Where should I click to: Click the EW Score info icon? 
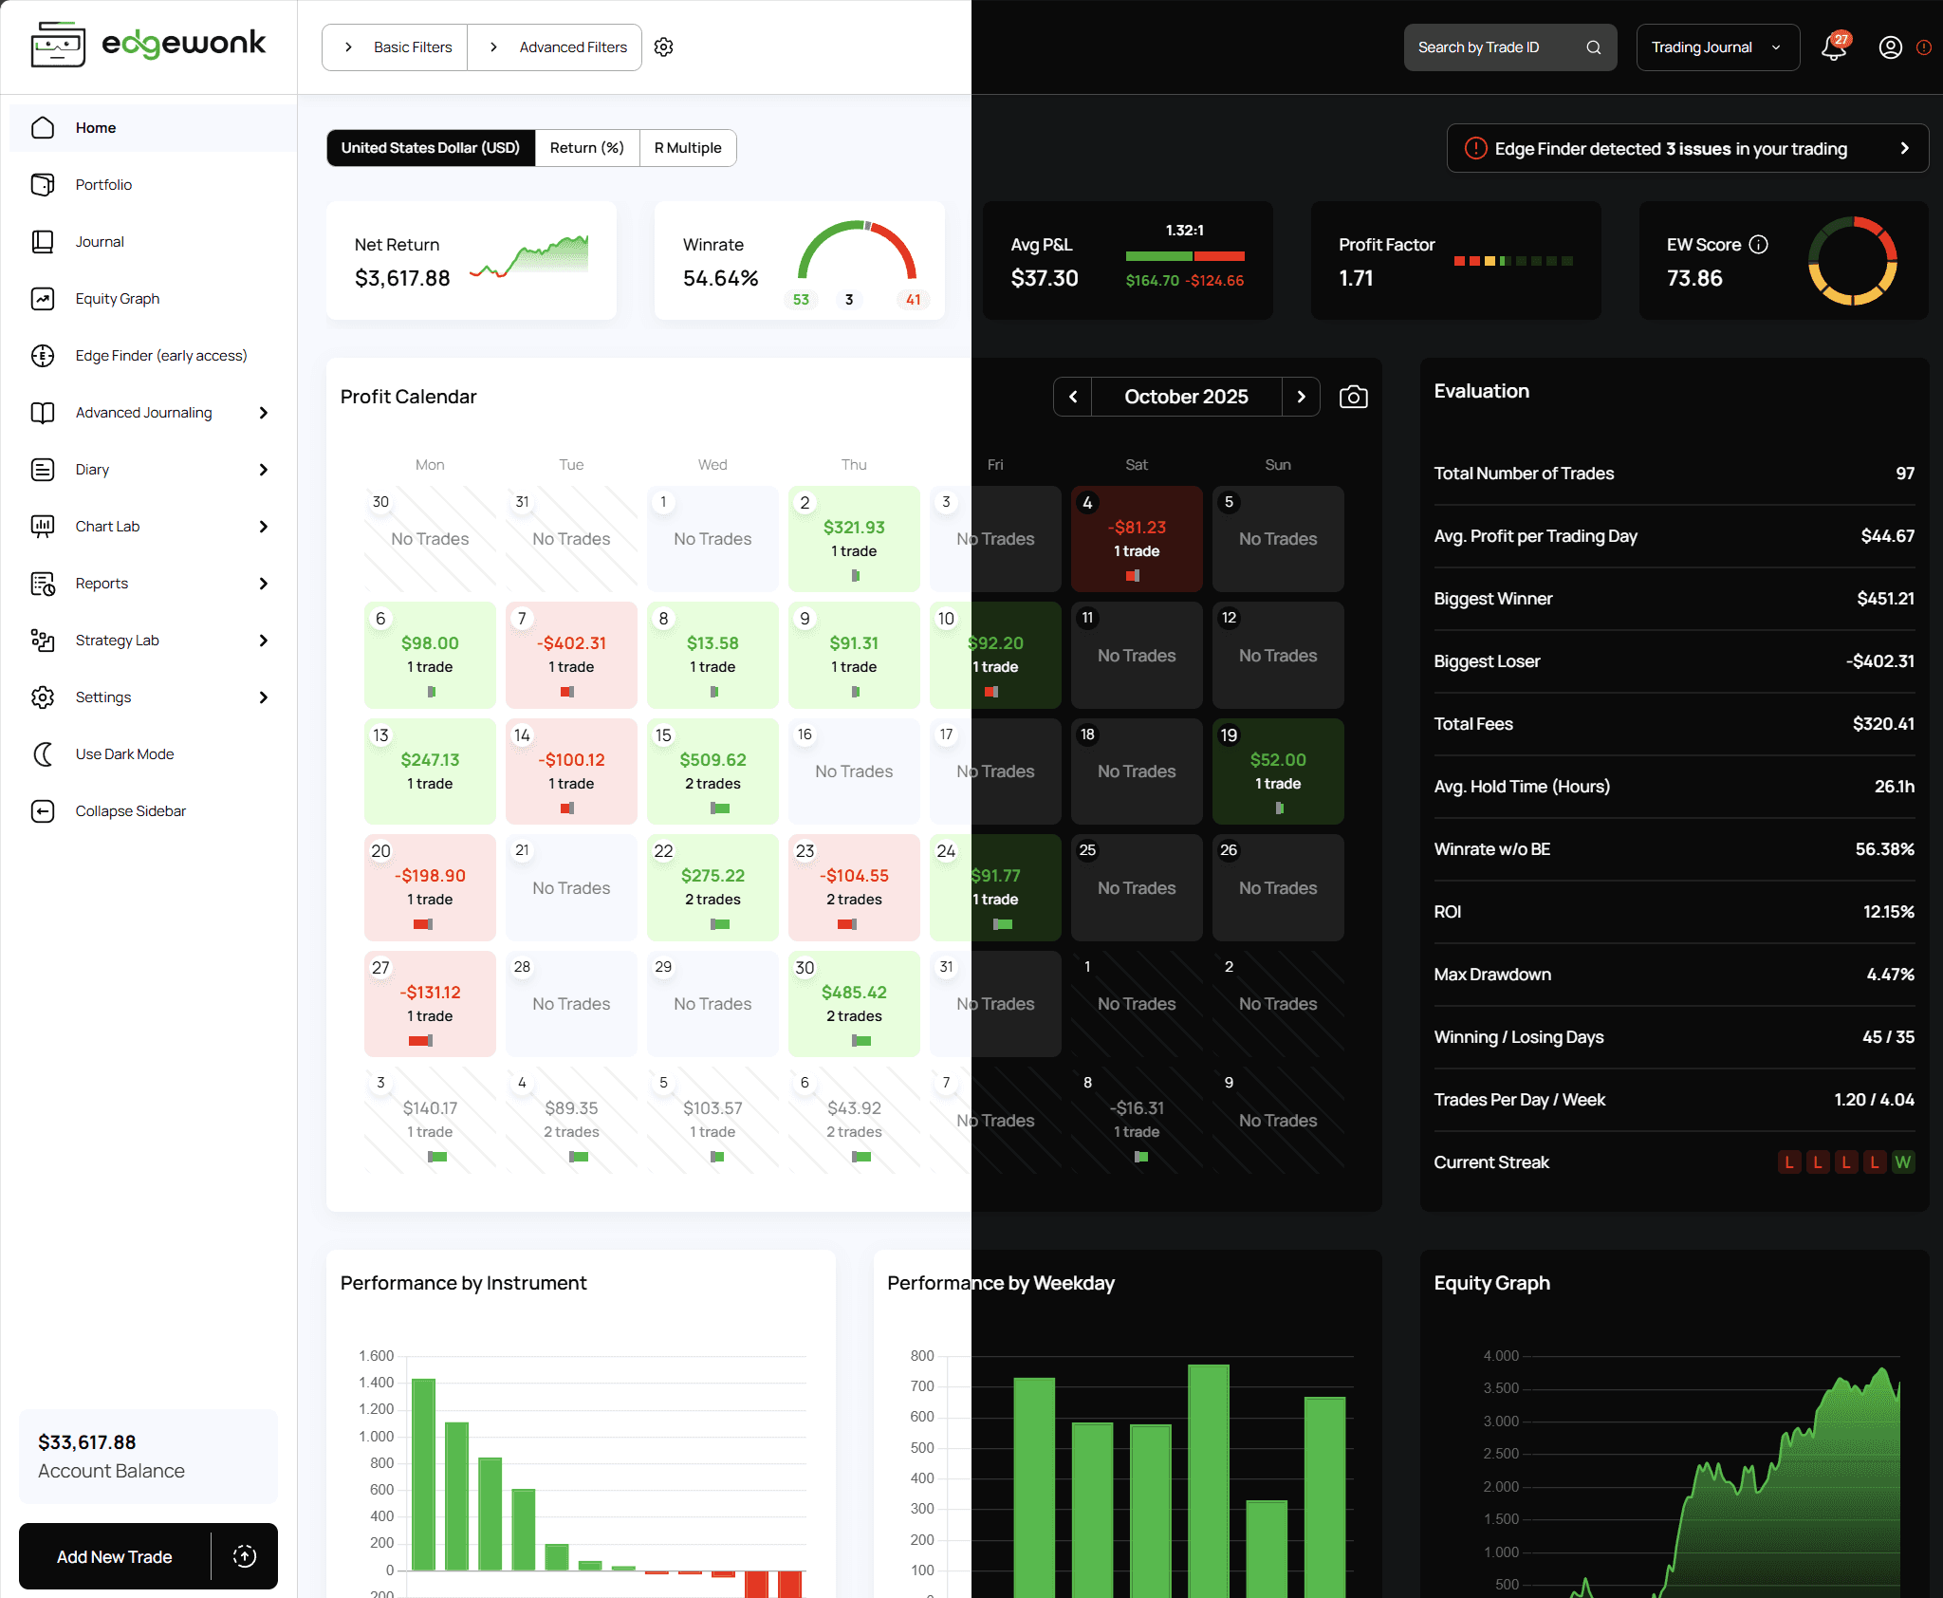coord(1758,245)
